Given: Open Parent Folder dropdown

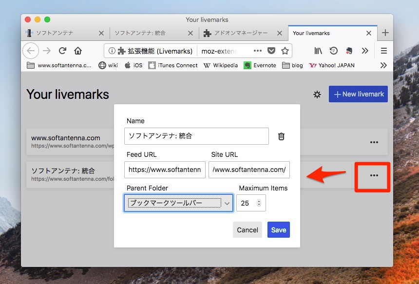Looking at the screenshot, I should point(178,203).
